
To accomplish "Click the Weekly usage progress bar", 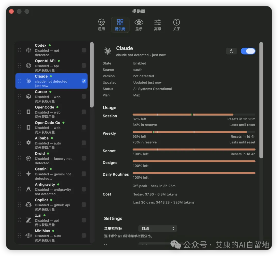I will pyautogui.click(x=194, y=132).
